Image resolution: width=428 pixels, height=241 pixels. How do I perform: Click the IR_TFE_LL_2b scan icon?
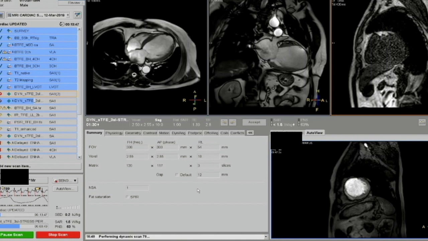click(x=9, y=115)
